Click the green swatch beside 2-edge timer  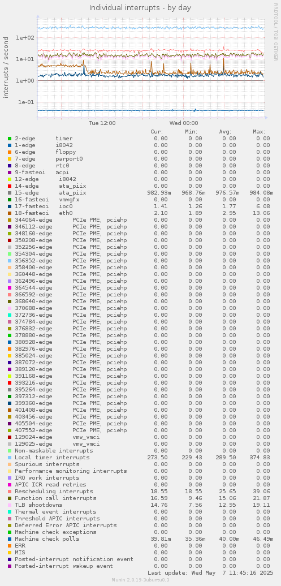(x=10, y=139)
